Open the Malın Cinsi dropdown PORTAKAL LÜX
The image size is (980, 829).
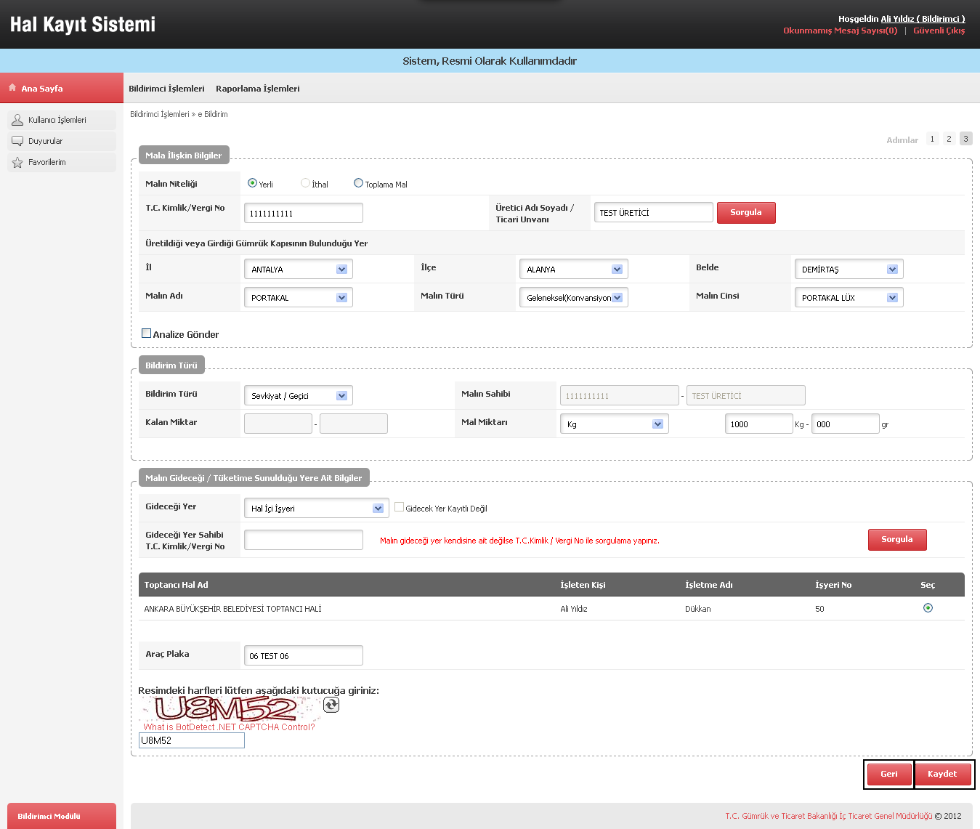point(849,297)
